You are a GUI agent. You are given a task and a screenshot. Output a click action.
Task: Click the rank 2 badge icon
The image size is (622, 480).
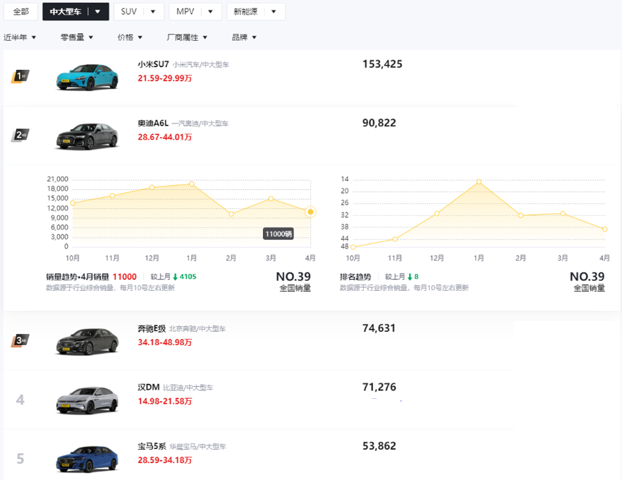click(x=20, y=135)
